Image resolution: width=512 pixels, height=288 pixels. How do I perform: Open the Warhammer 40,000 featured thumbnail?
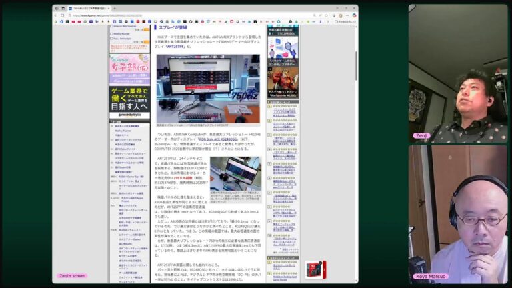(x=283, y=82)
